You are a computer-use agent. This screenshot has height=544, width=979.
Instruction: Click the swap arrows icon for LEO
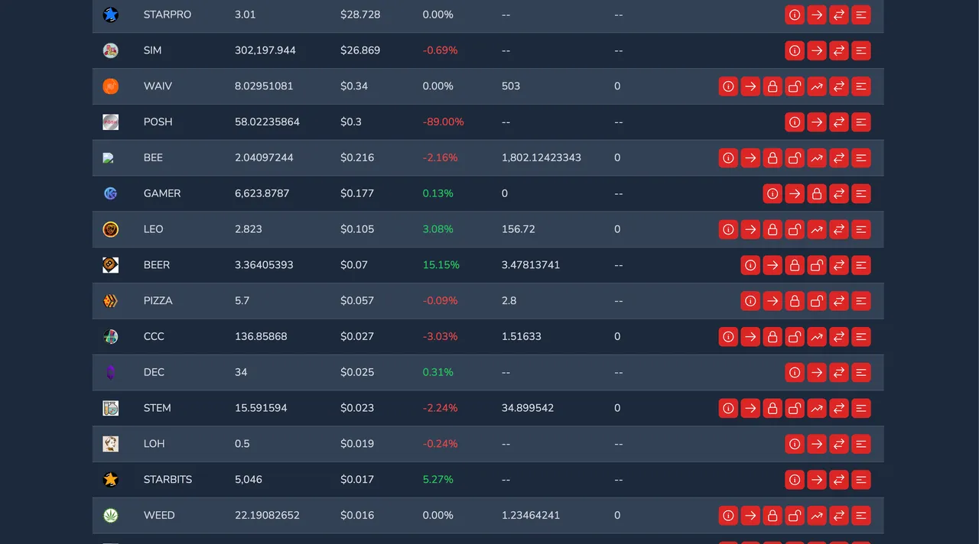(x=839, y=229)
